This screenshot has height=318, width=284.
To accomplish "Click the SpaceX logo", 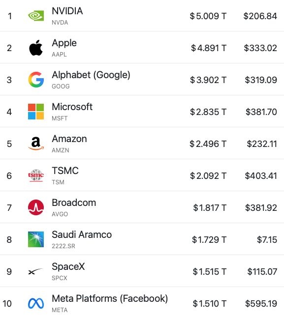I will coord(35,271).
